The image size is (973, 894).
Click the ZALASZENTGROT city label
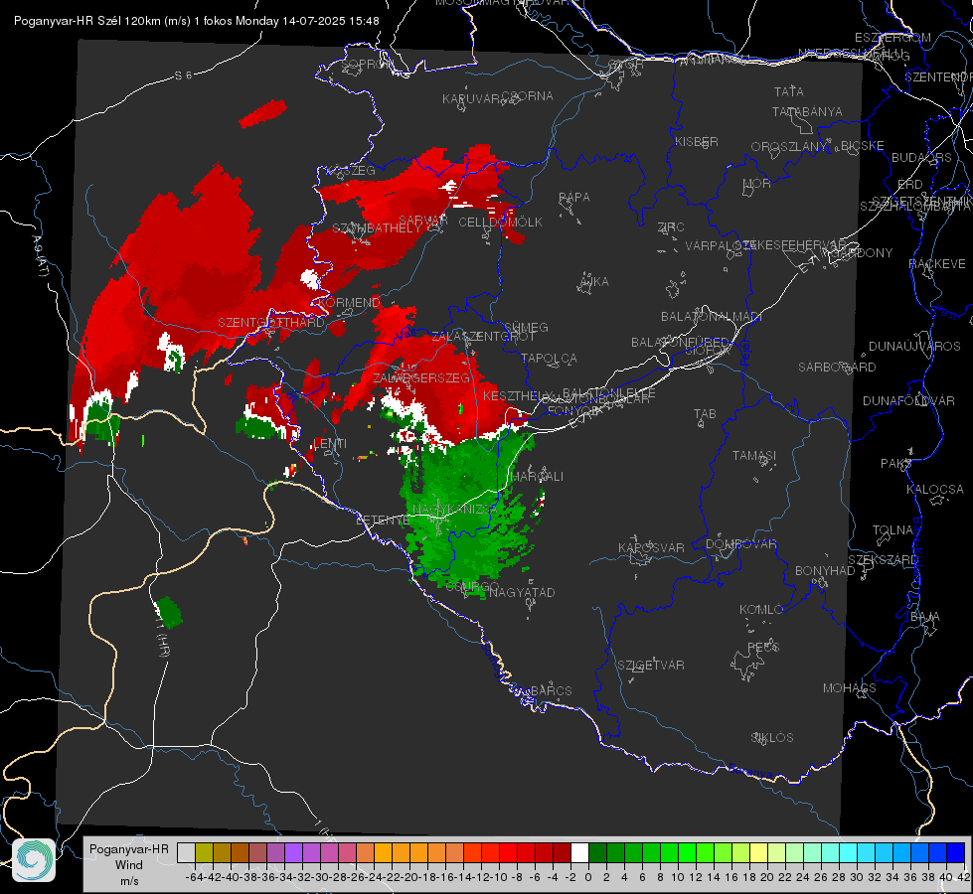(483, 337)
